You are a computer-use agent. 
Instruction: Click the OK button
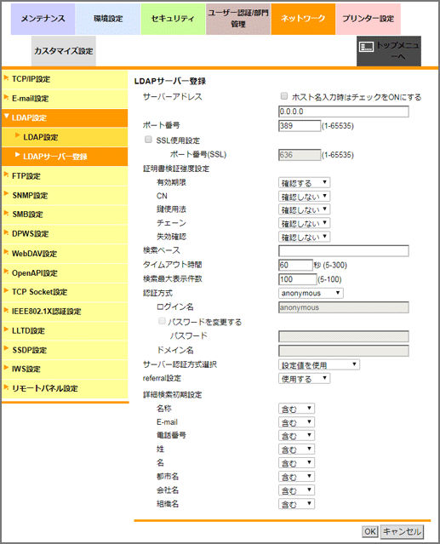[370, 531]
